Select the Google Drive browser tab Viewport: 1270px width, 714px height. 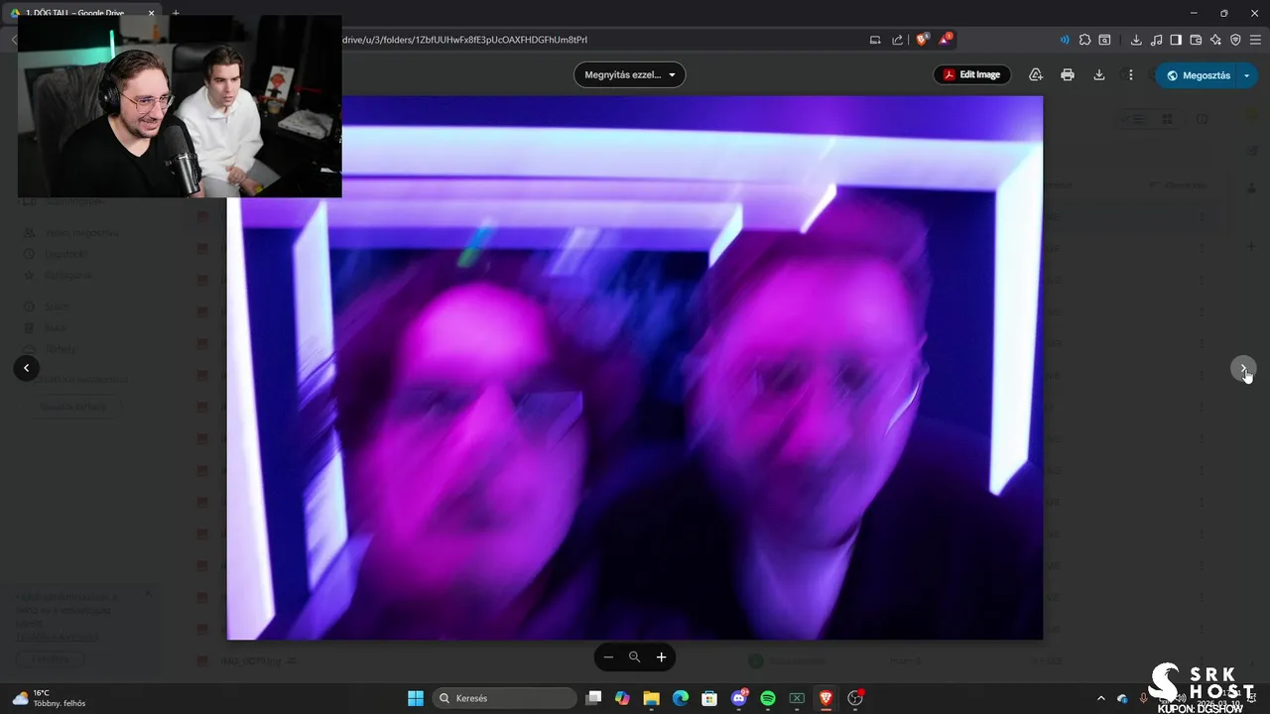click(x=83, y=13)
